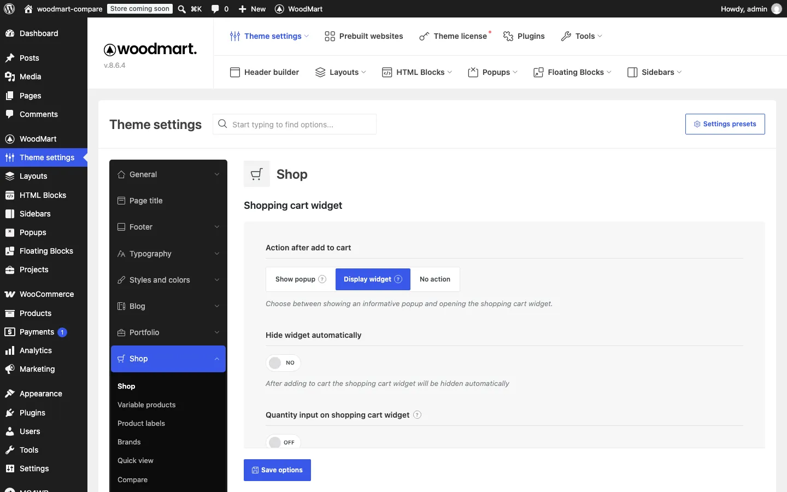This screenshot has height=492, width=787.
Task: Expand the Blog settings section
Action: (x=168, y=306)
